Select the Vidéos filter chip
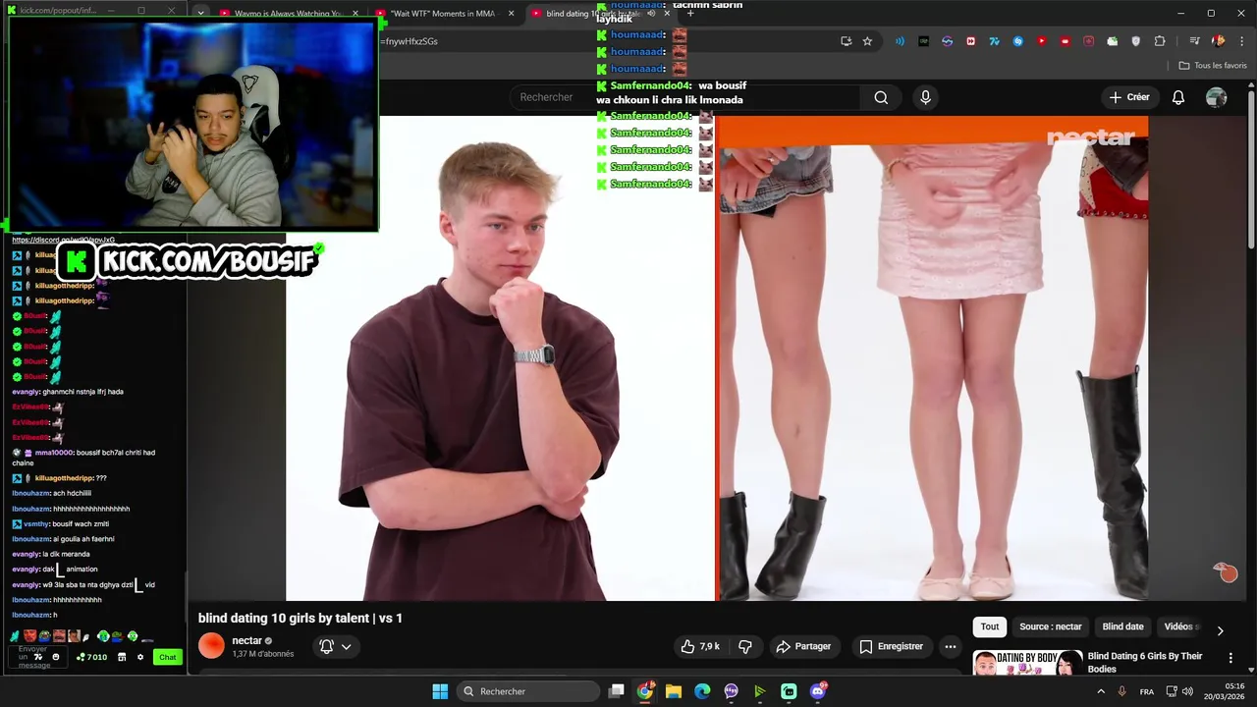 click(1180, 626)
